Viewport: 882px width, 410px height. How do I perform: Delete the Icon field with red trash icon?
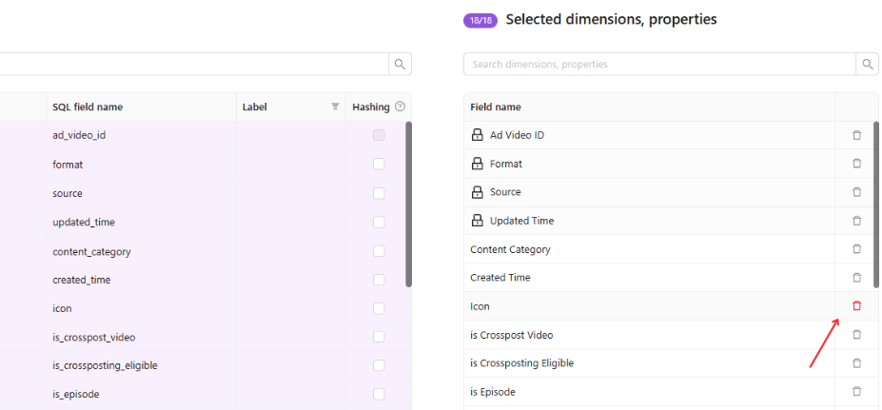click(856, 306)
